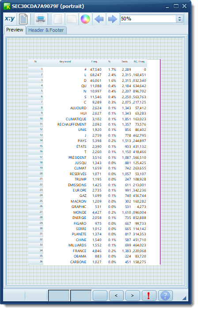Open the page setup document icon
This screenshot has height=311, width=198.
[x=23, y=19]
